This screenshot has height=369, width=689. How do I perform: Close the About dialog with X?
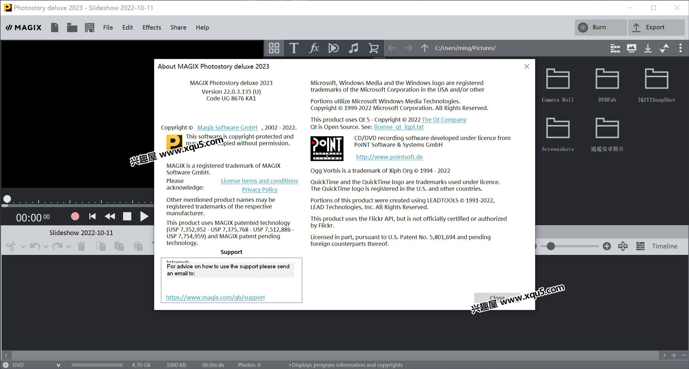[x=527, y=67]
